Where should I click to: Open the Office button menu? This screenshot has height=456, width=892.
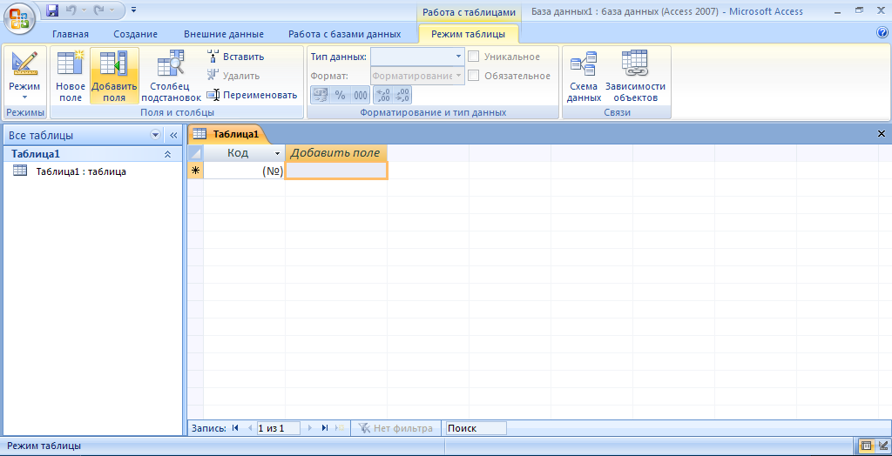(20, 19)
